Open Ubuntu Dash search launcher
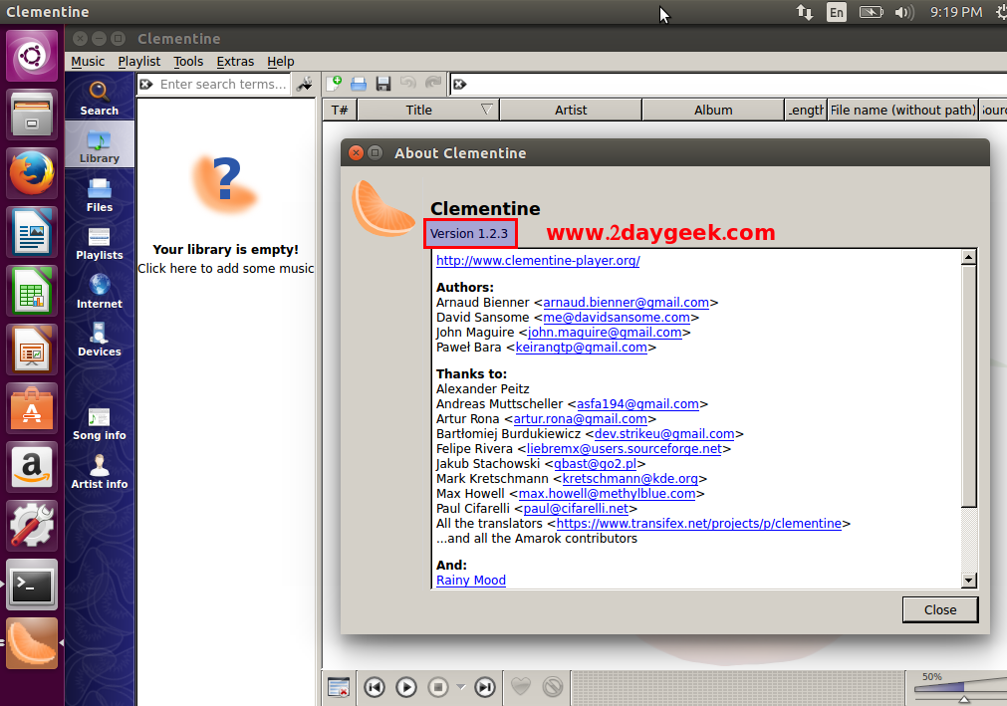The height and width of the screenshot is (706, 1007). coord(32,55)
